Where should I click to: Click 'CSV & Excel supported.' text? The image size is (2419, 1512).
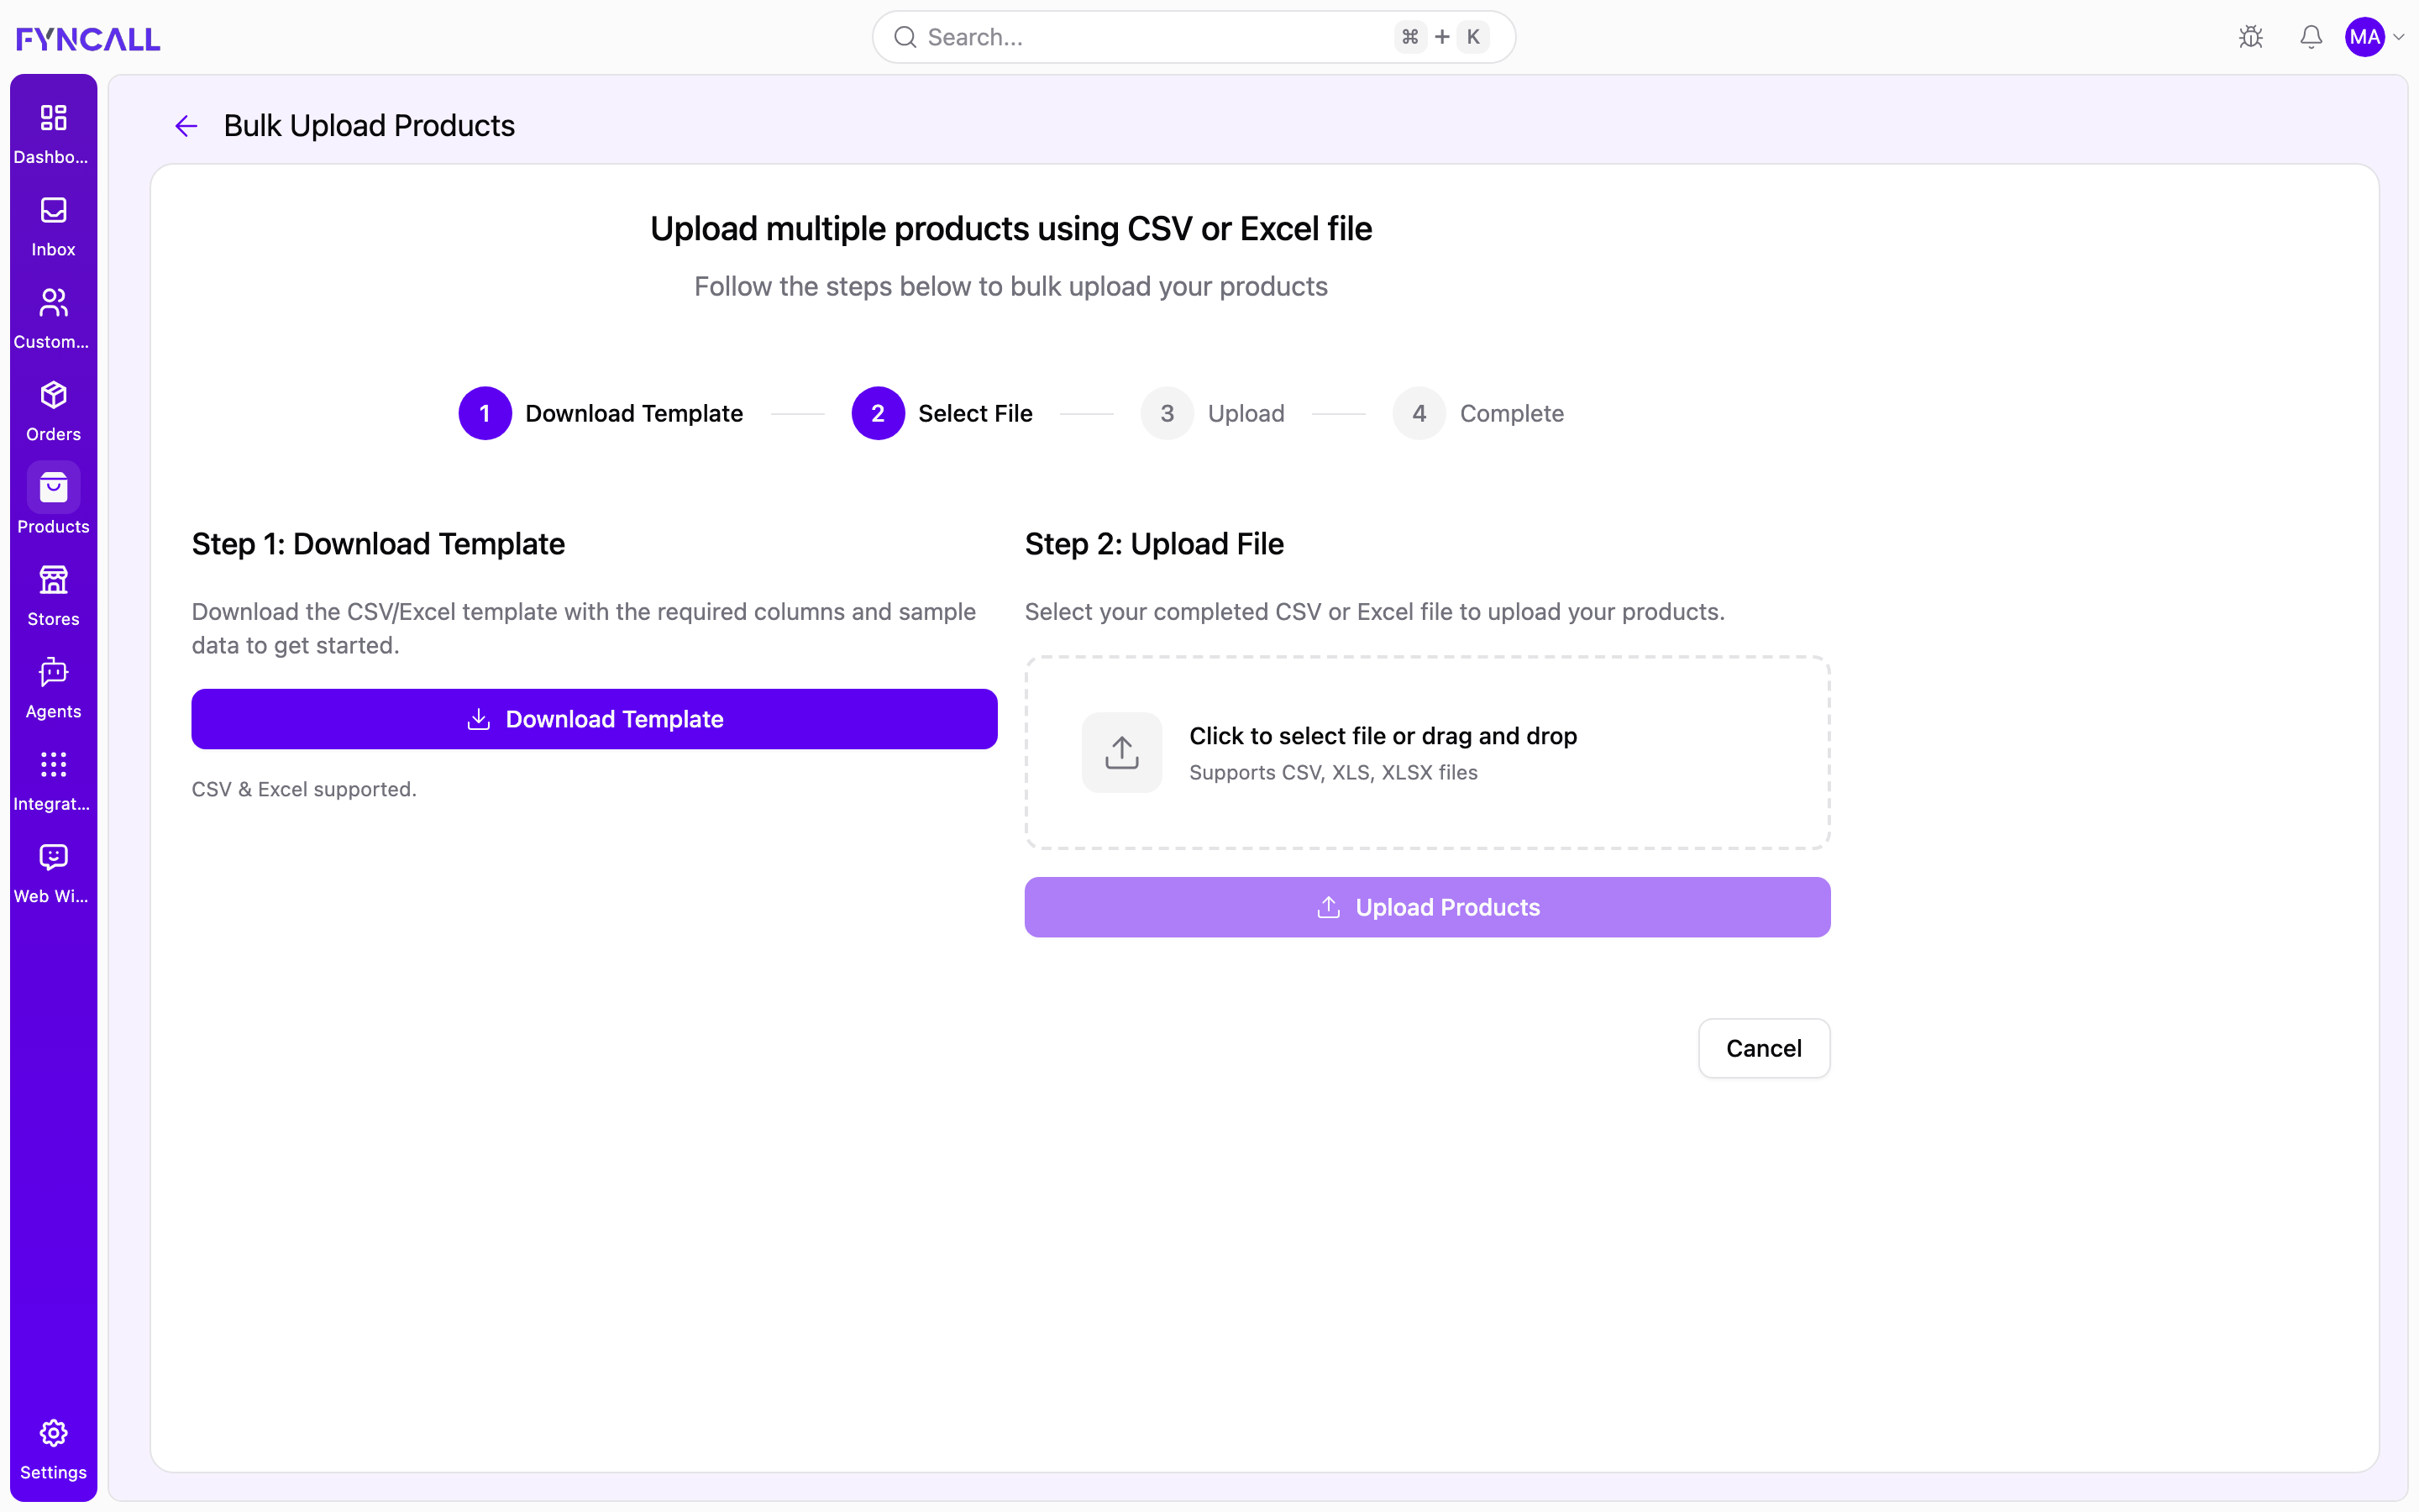click(x=304, y=789)
